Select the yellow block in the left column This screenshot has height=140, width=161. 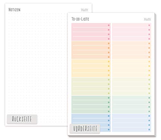[91, 68]
